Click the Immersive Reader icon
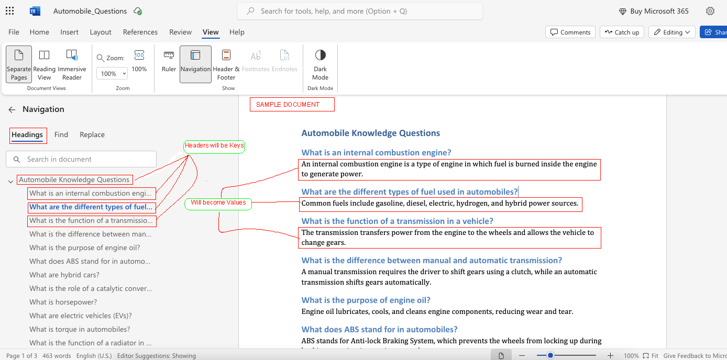 pos(72,64)
